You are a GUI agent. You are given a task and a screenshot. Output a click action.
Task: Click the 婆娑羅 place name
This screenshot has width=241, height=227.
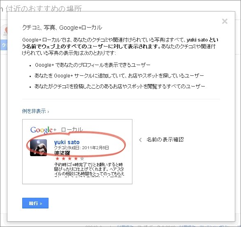coord(62,153)
